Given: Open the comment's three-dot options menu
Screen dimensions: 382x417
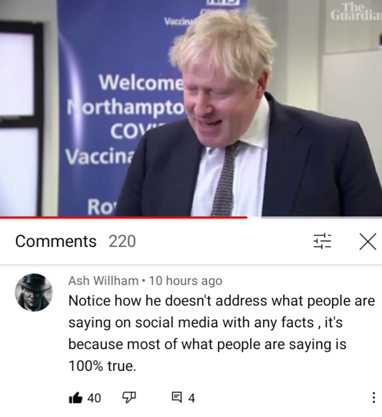Looking at the screenshot, I should (x=373, y=398).
